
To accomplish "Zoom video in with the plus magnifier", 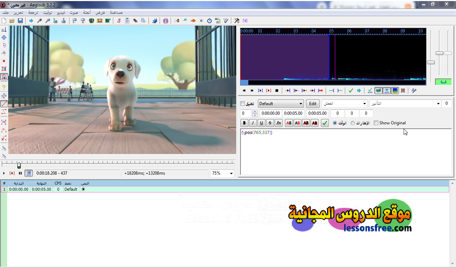I will (x=40, y=21).
